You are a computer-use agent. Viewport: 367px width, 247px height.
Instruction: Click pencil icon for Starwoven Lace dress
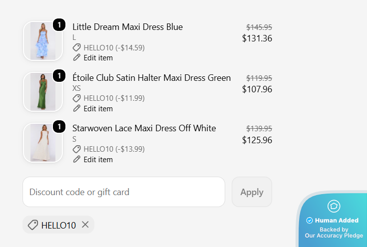click(76, 159)
